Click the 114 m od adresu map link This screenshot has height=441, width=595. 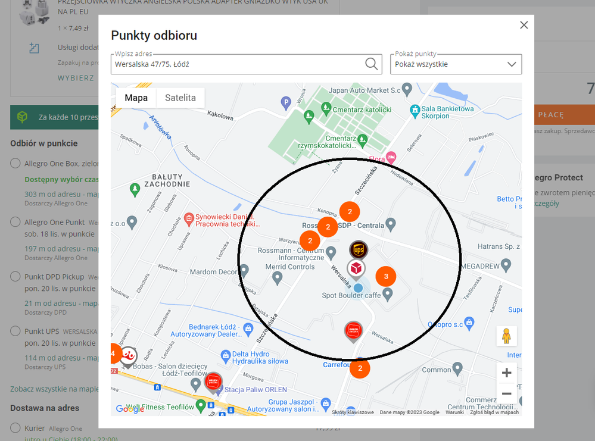click(61, 358)
